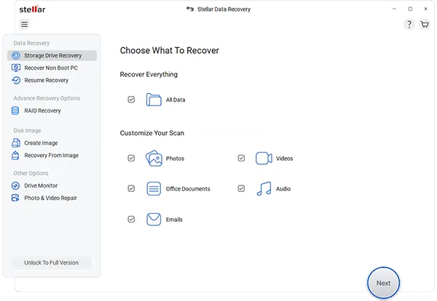This screenshot has height=301, width=437.
Task: Minimize the Stellar window
Action: click(x=394, y=9)
